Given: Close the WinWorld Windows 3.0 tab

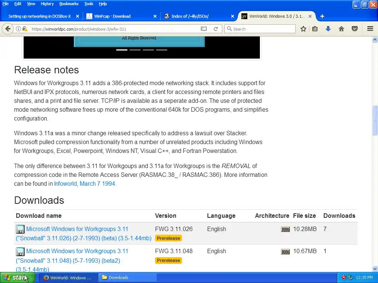Looking at the screenshot, I should (310, 16).
